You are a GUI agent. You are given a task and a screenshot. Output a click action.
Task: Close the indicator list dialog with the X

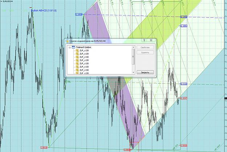tap(151, 40)
